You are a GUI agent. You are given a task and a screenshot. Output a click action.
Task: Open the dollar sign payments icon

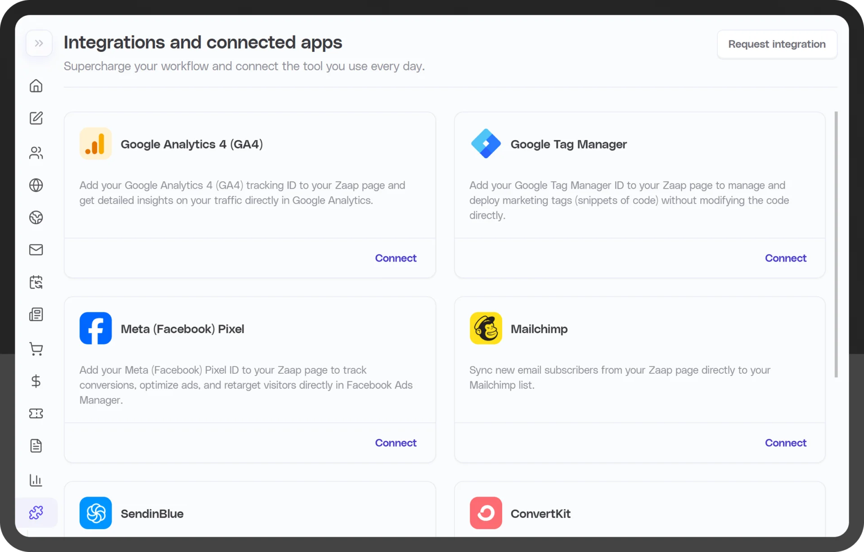[x=36, y=381]
